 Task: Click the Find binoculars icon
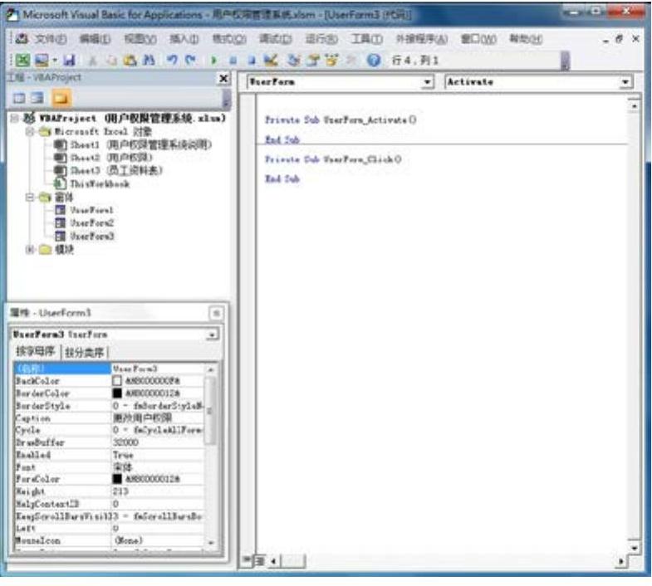pyautogui.click(x=149, y=61)
